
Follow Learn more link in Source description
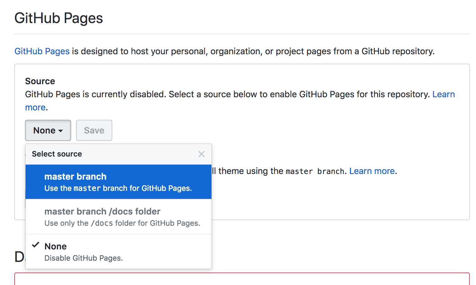(x=443, y=94)
